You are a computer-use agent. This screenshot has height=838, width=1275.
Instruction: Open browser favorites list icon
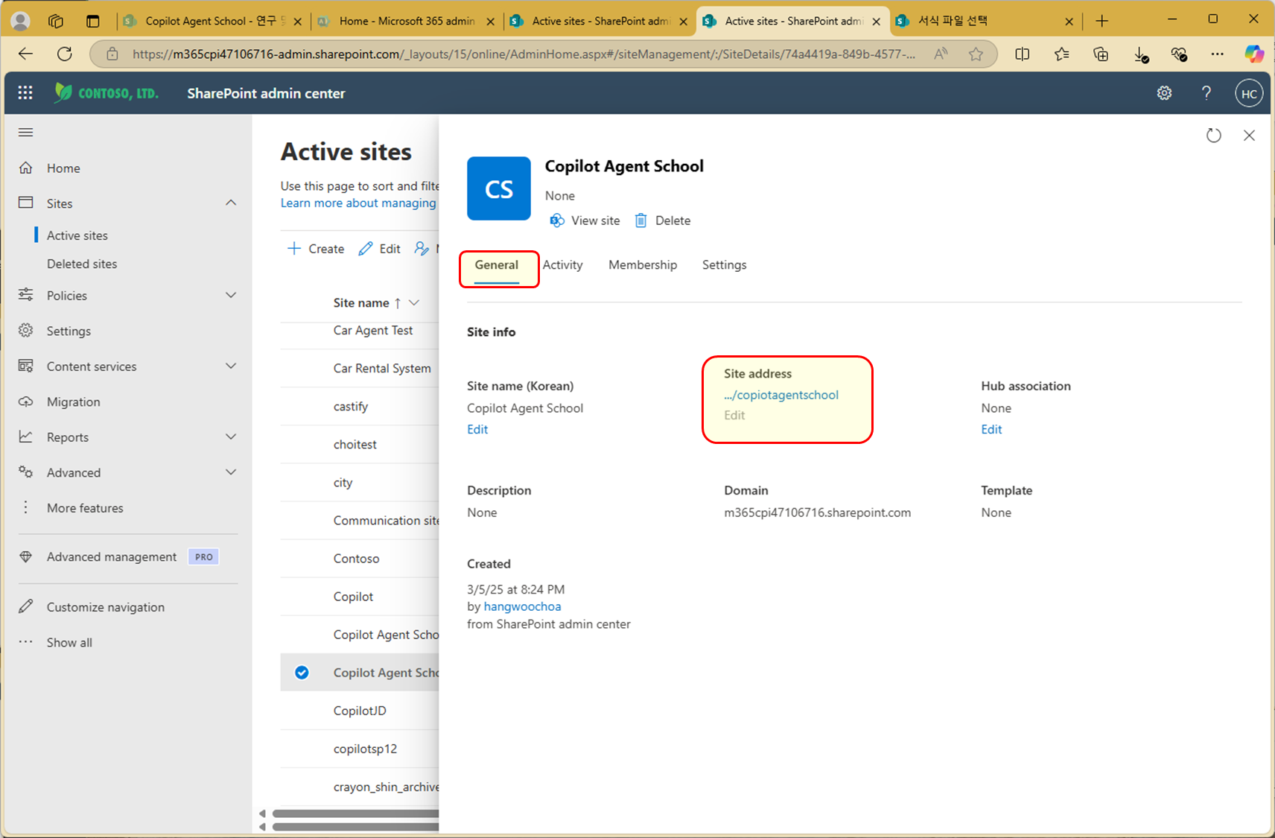click(1062, 54)
